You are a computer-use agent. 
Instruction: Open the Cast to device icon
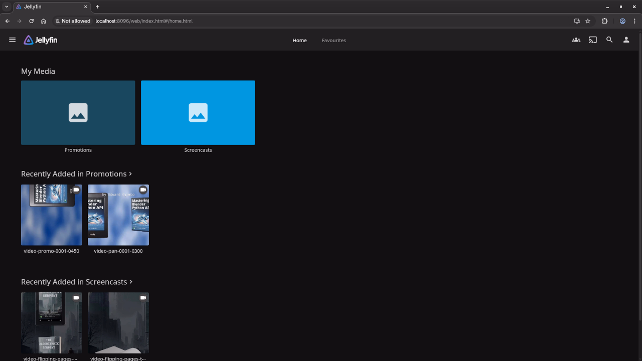coord(593,40)
